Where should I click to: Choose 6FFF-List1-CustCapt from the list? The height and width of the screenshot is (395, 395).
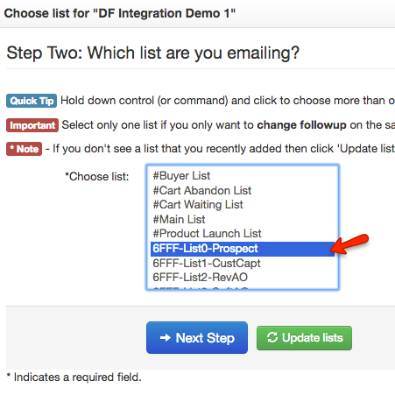[243, 263]
